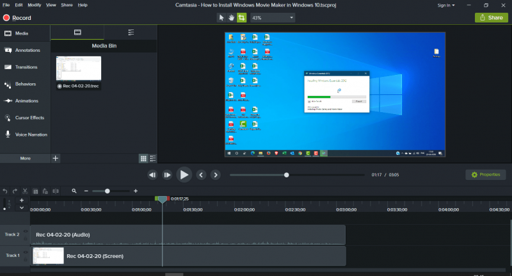The width and height of the screenshot is (512, 276).
Task: Click the preview playback scrubber handle
Action: [x=286, y=175]
